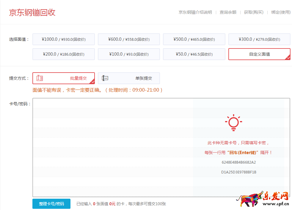Click the batch submit icon
The height and width of the screenshot is (210, 292).
[40, 78]
